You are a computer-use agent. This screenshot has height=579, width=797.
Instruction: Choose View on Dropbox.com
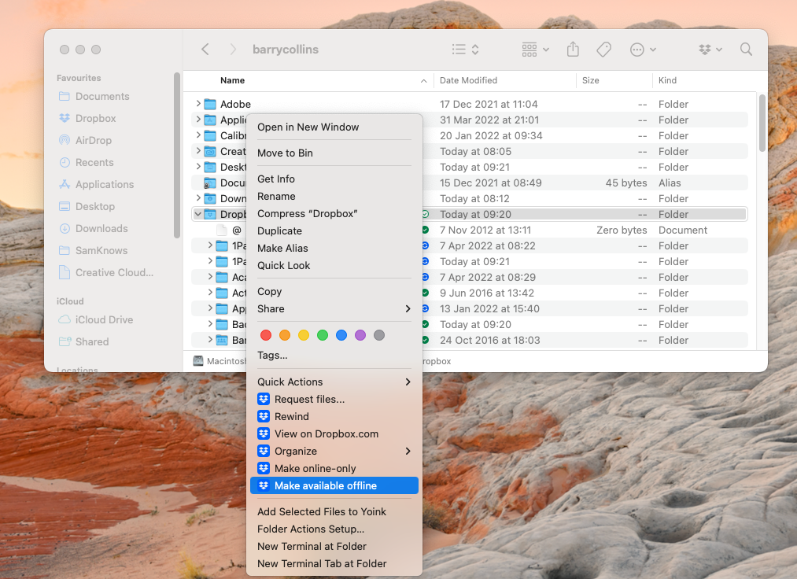[x=334, y=433]
